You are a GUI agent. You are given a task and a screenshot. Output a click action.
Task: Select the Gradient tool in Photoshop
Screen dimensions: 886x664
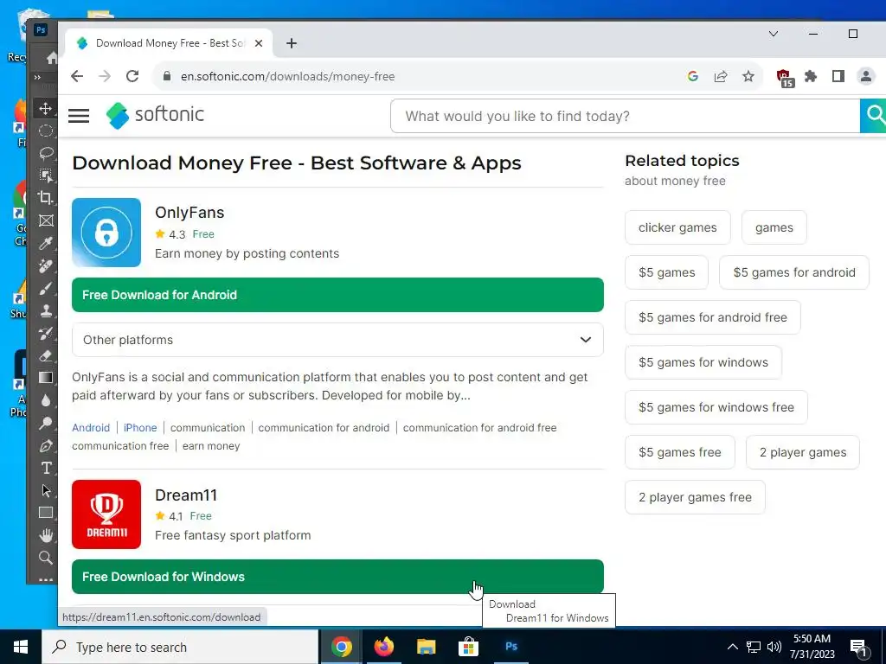[46, 378]
